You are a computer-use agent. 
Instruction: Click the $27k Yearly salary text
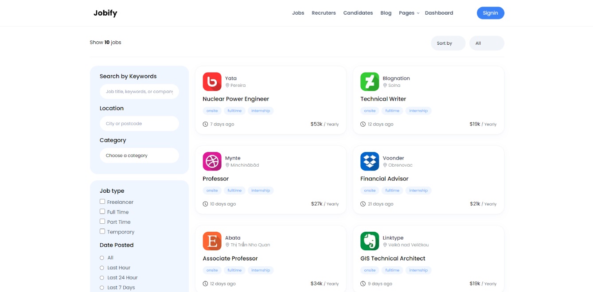coord(325,204)
